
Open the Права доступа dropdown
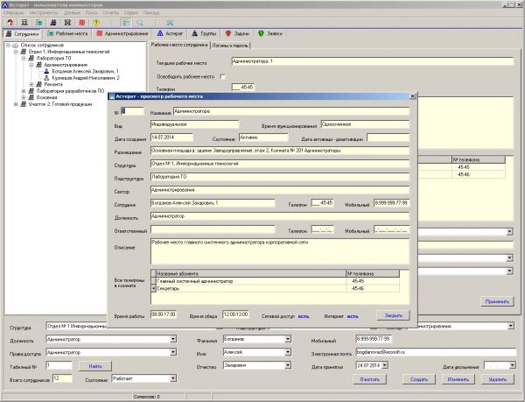(173, 352)
